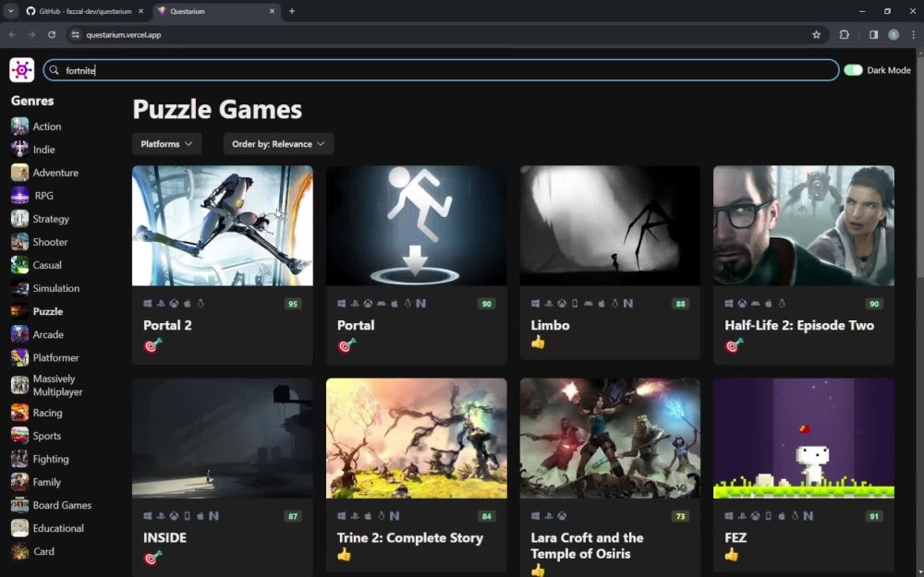The height and width of the screenshot is (577, 924).
Task: Toggle the Dark Mode switch
Action: (x=853, y=70)
